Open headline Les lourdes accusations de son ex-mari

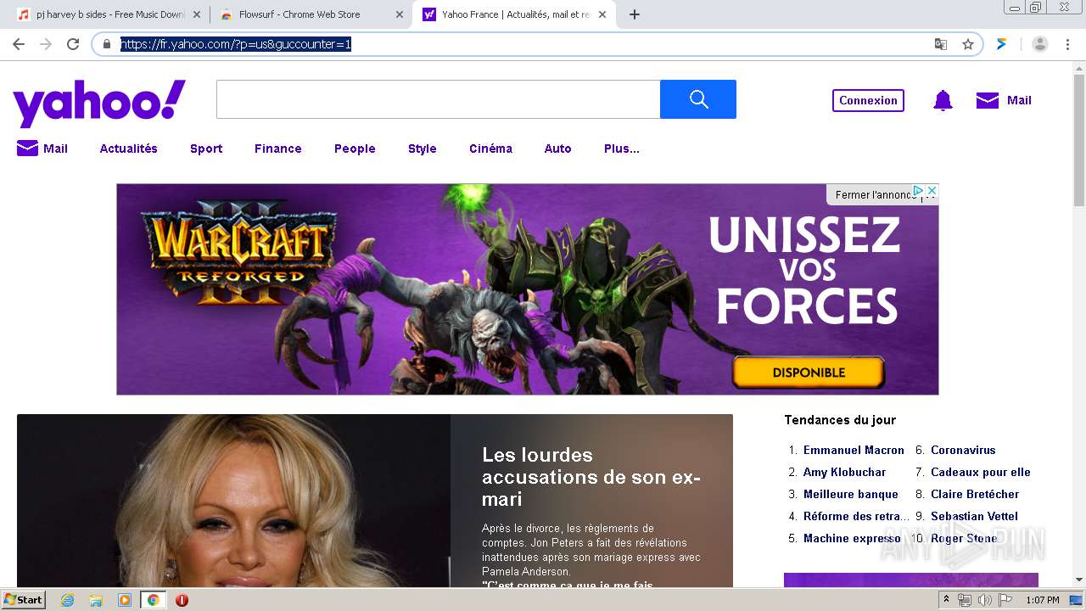click(591, 477)
